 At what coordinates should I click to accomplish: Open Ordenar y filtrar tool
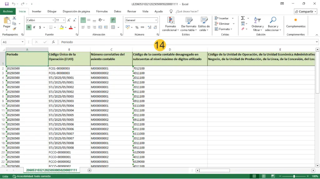257,21
